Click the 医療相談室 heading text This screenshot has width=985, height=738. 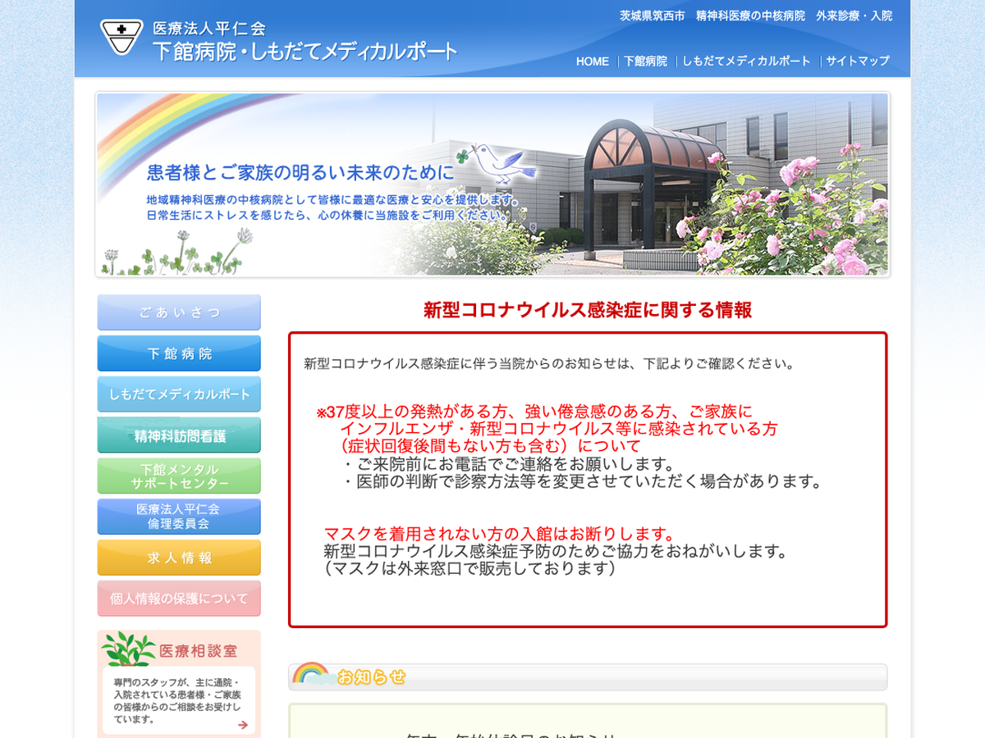click(x=198, y=651)
